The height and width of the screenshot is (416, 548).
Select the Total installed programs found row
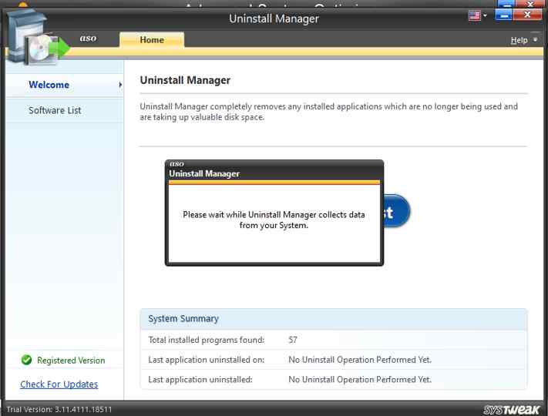[x=334, y=340]
